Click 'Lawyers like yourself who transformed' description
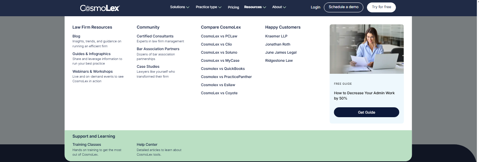This screenshot has height=162, width=479. click(156, 74)
